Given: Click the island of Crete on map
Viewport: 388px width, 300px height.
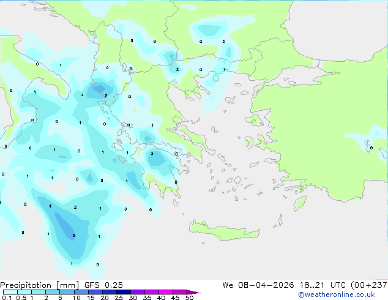Looking at the screenshot, I should tap(224, 230).
